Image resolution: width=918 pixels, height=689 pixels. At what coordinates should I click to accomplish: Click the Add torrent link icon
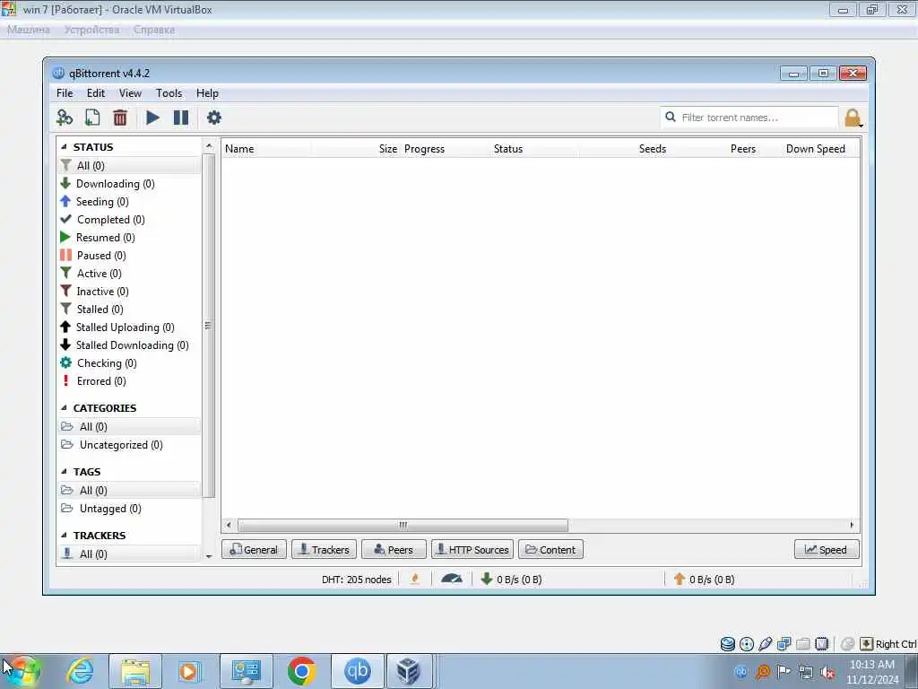pos(65,118)
